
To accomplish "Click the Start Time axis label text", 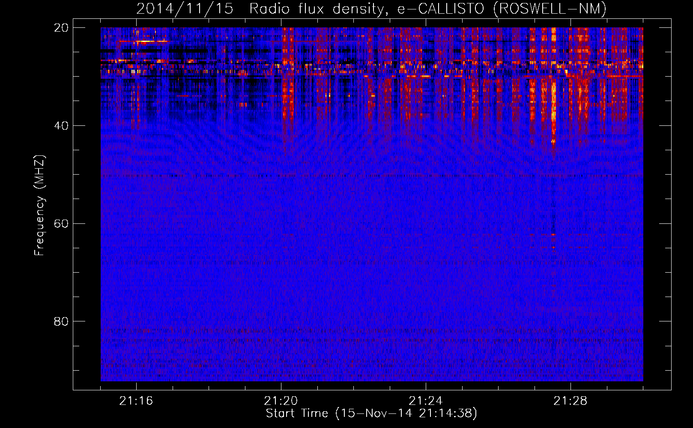I will click(371, 413).
